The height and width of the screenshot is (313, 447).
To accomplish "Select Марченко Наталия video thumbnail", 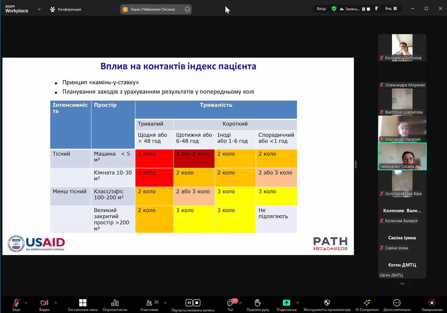I will coord(402,129).
